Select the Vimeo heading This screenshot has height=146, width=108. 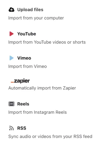click(x=24, y=58)
